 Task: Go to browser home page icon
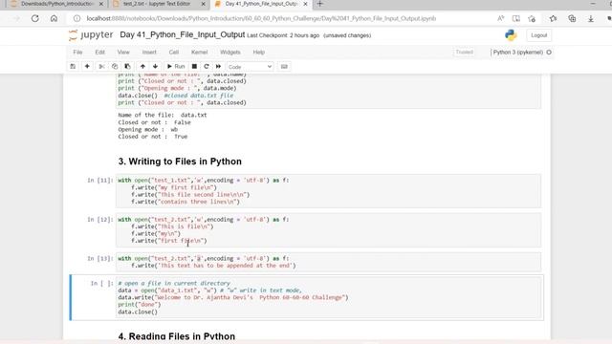coord(54,18)
